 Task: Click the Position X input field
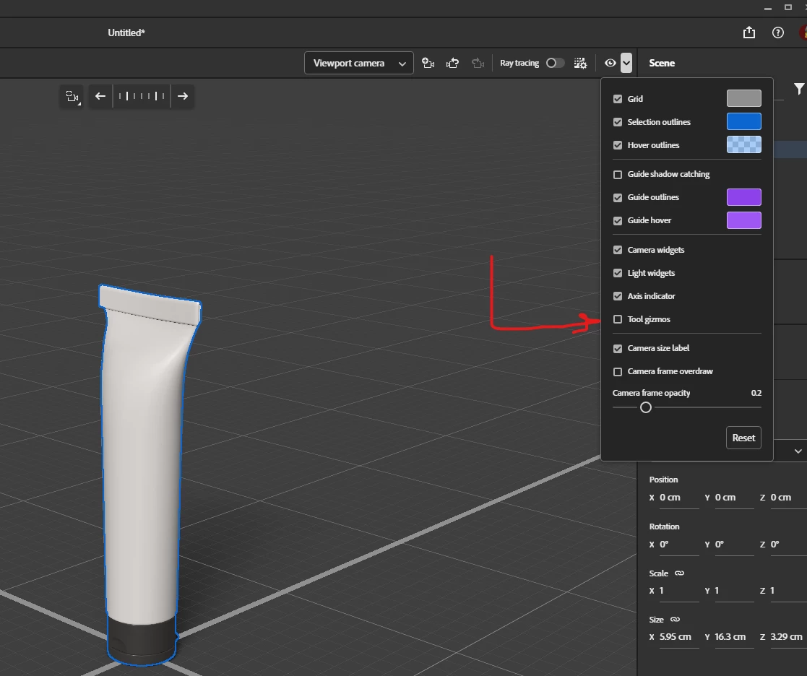[x=678, y=498]
